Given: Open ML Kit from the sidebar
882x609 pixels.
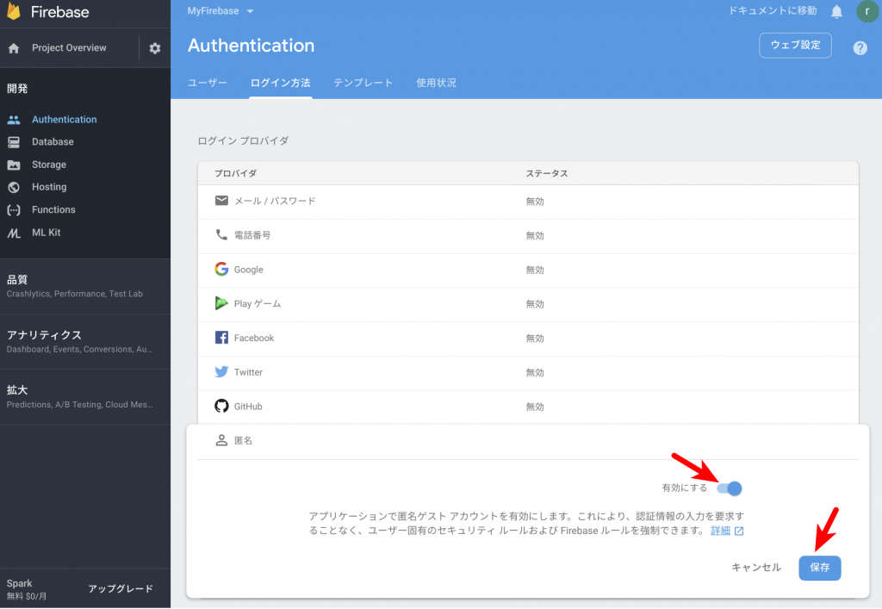Looking at the screenshot, I should click(x=47, y=233).
